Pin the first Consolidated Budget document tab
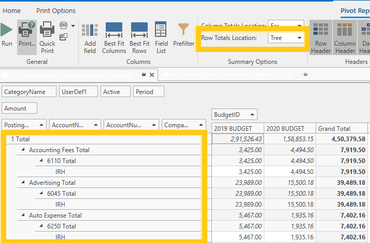The height and width of the screenshot is (243, 370). pos(144,75)
